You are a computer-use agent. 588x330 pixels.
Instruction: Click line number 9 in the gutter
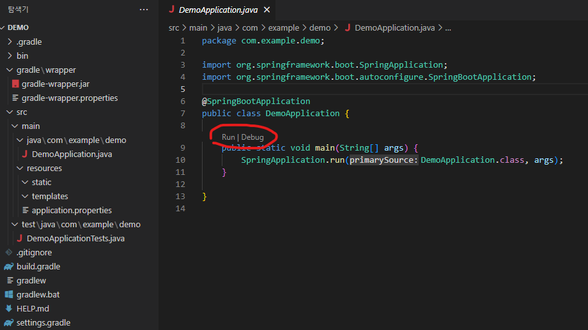click(183, 148)
